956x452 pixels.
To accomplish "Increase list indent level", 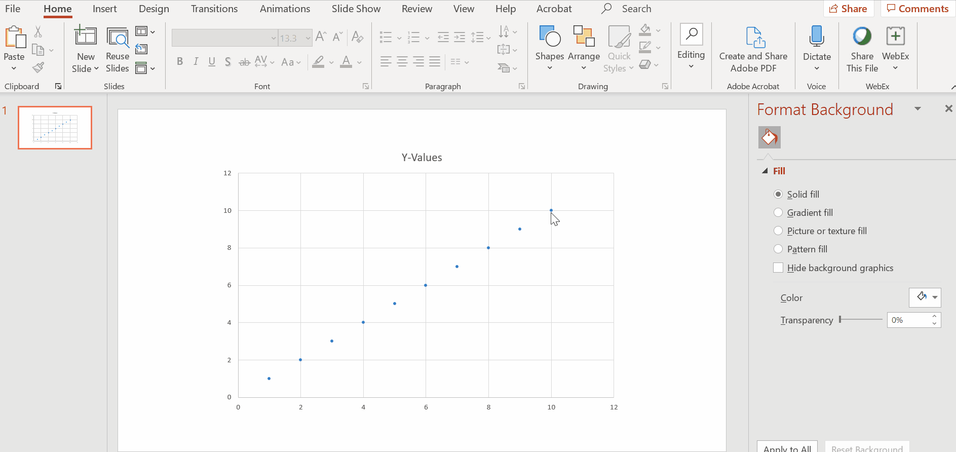I will pos(460,37).
